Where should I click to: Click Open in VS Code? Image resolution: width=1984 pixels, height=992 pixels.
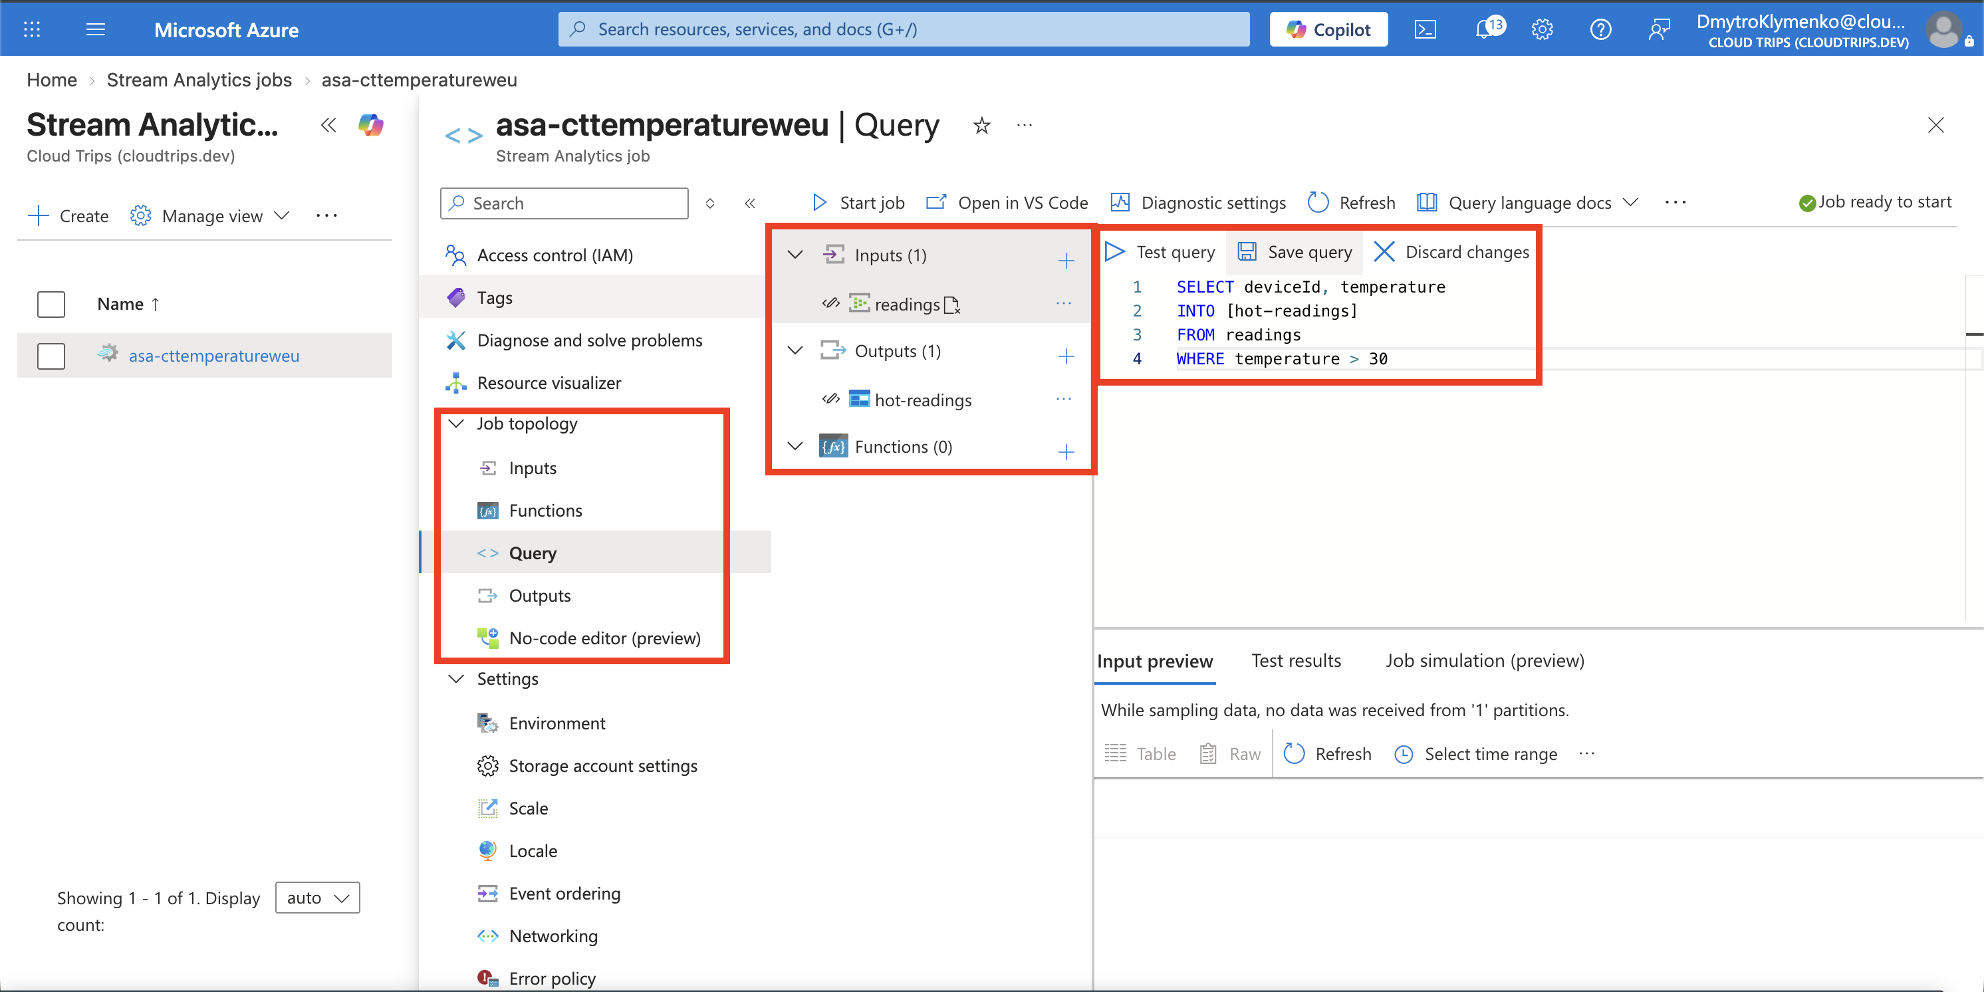click(1007, 203)
